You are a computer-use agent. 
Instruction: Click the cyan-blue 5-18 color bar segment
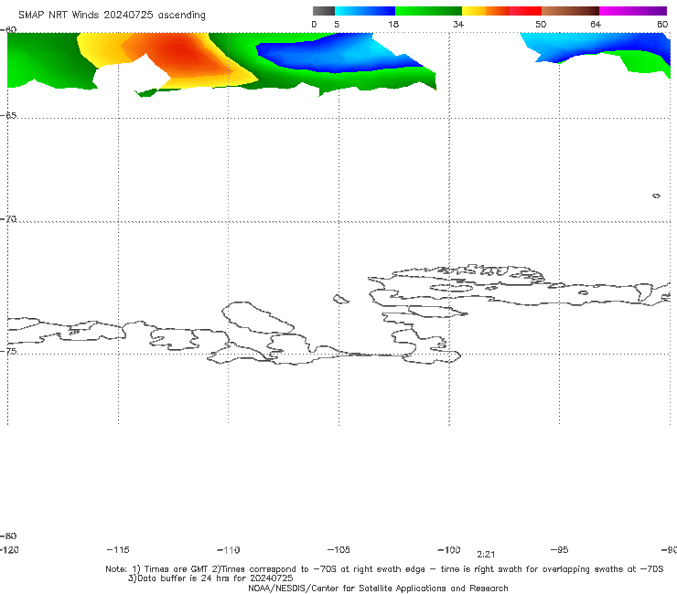pyautogui.click(x=365, y=11)
